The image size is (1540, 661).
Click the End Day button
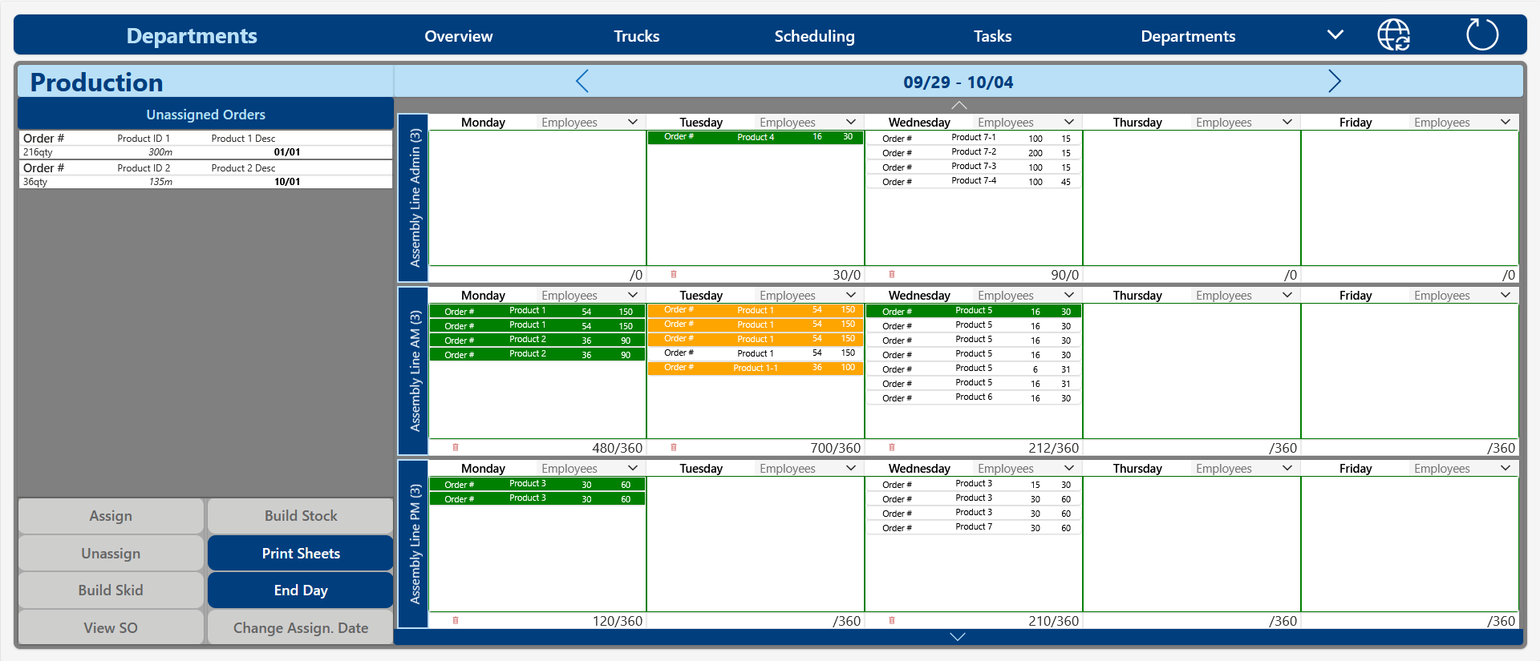tap(301, 590)
